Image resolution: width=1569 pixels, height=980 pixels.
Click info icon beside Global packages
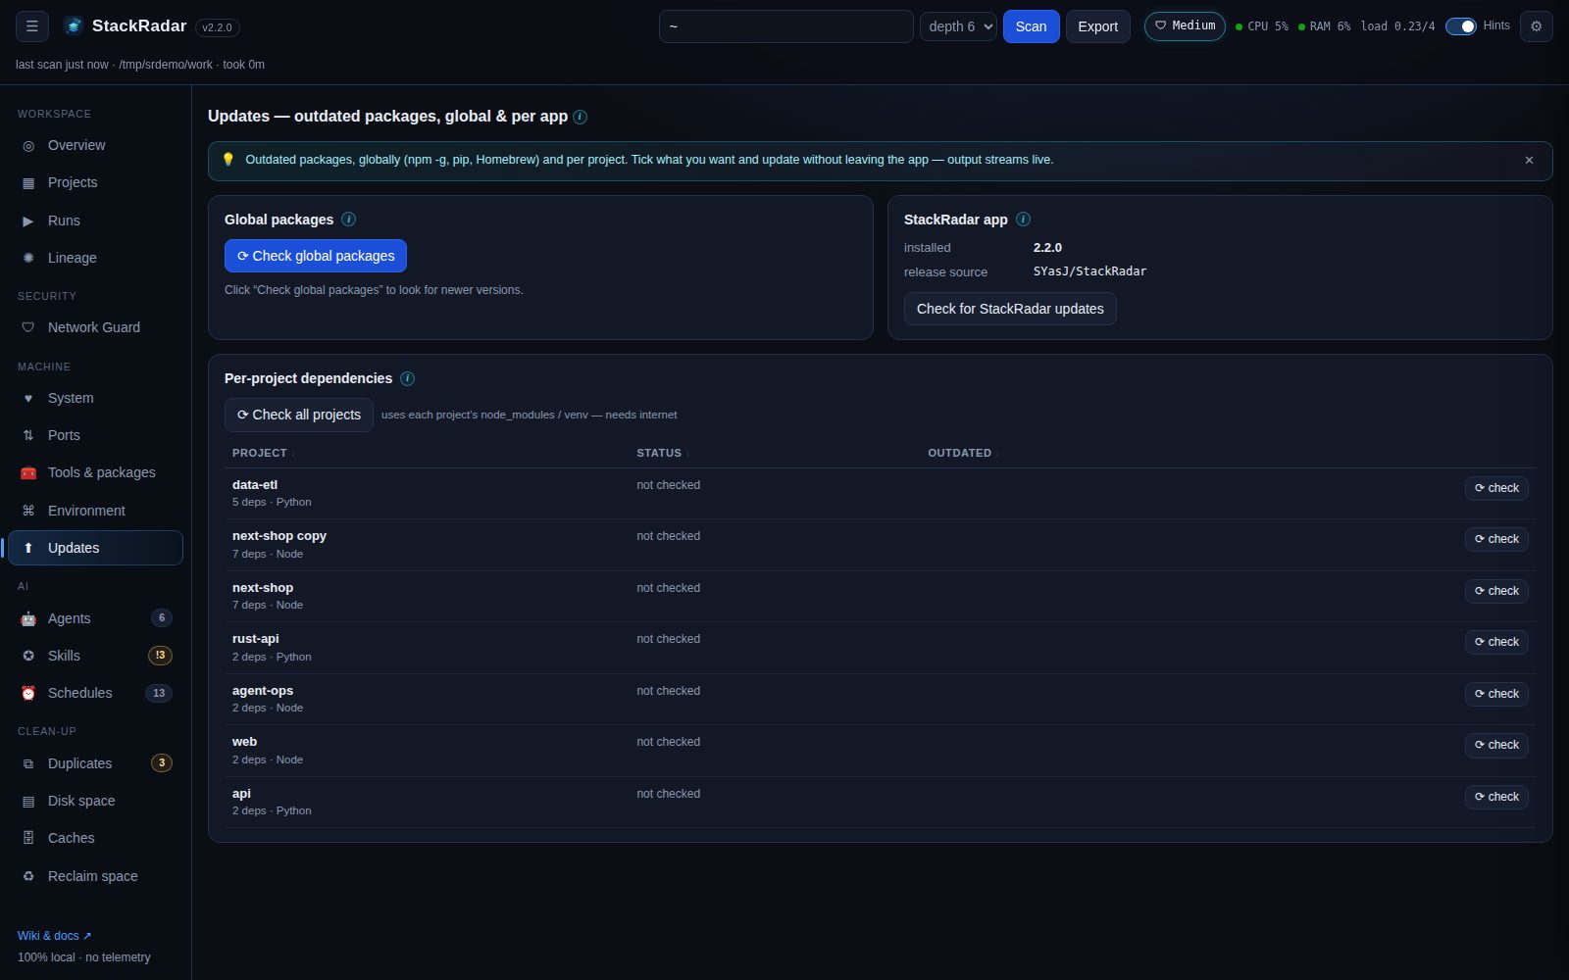click(x=348, y=220)
